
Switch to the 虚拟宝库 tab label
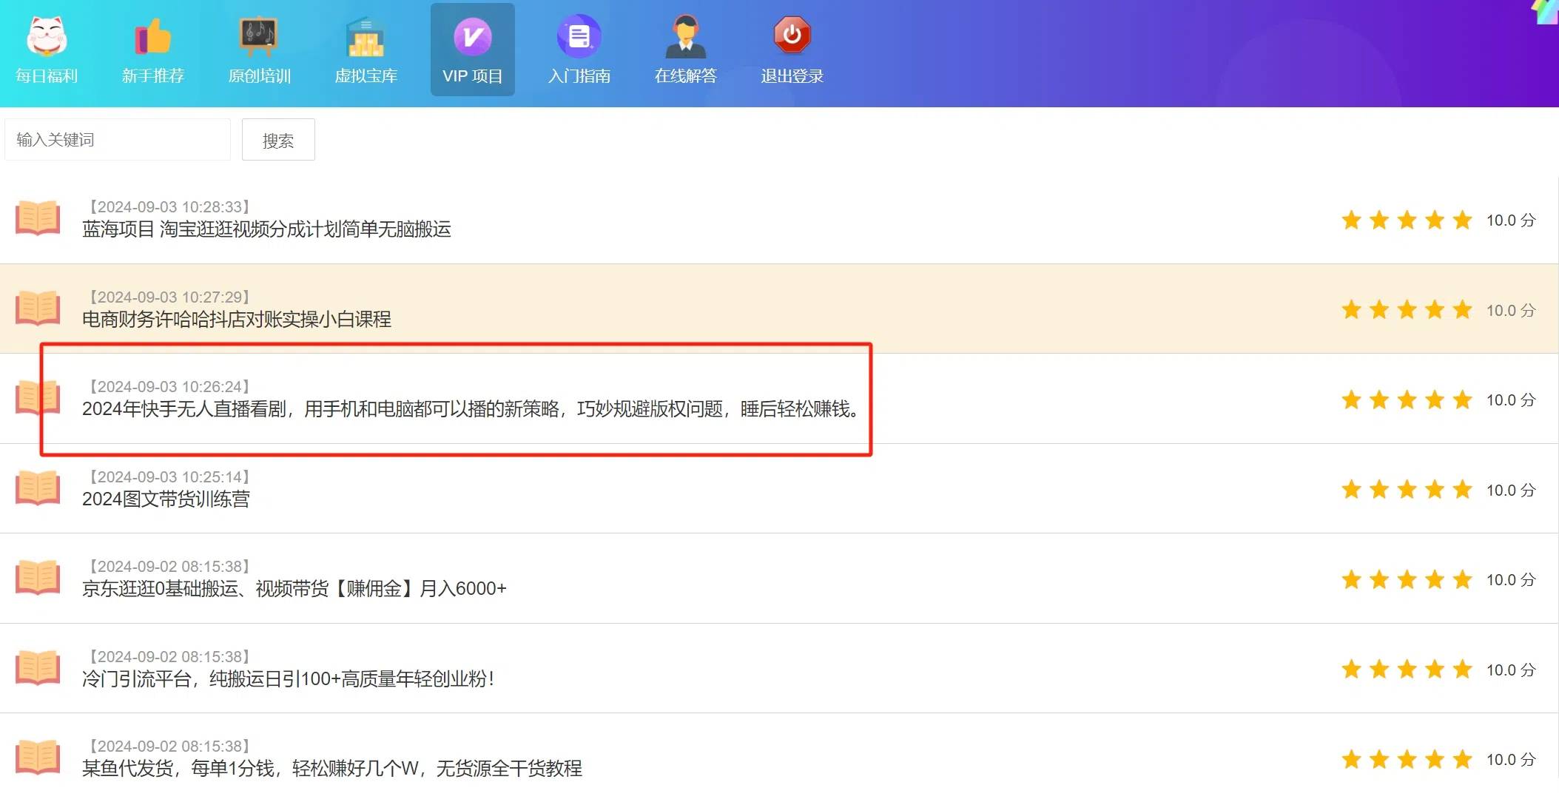coord(366,76)
